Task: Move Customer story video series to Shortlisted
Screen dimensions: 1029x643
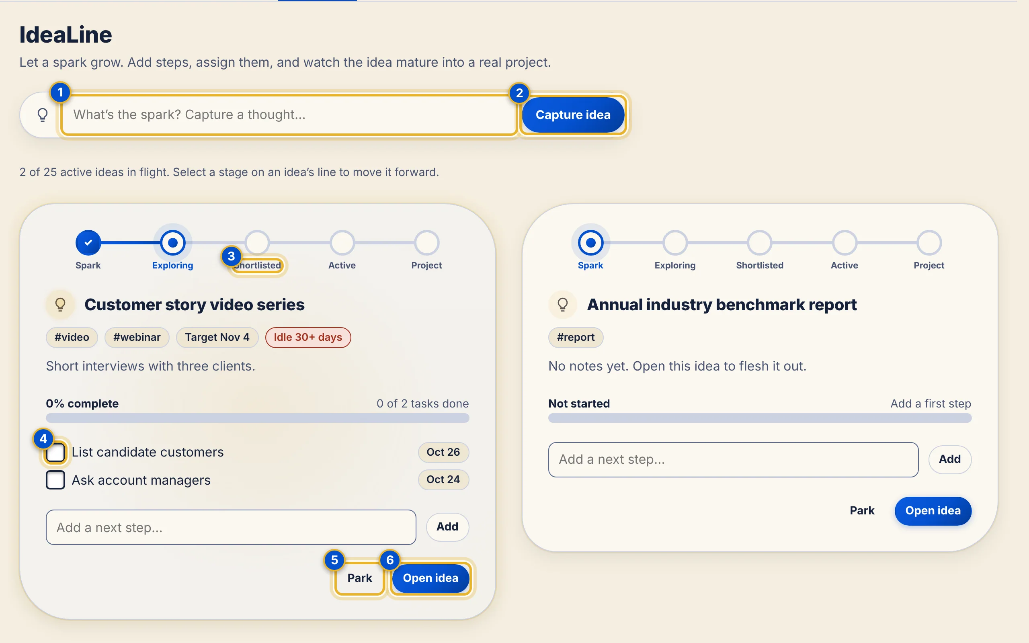Action: (x=257, y=243)
